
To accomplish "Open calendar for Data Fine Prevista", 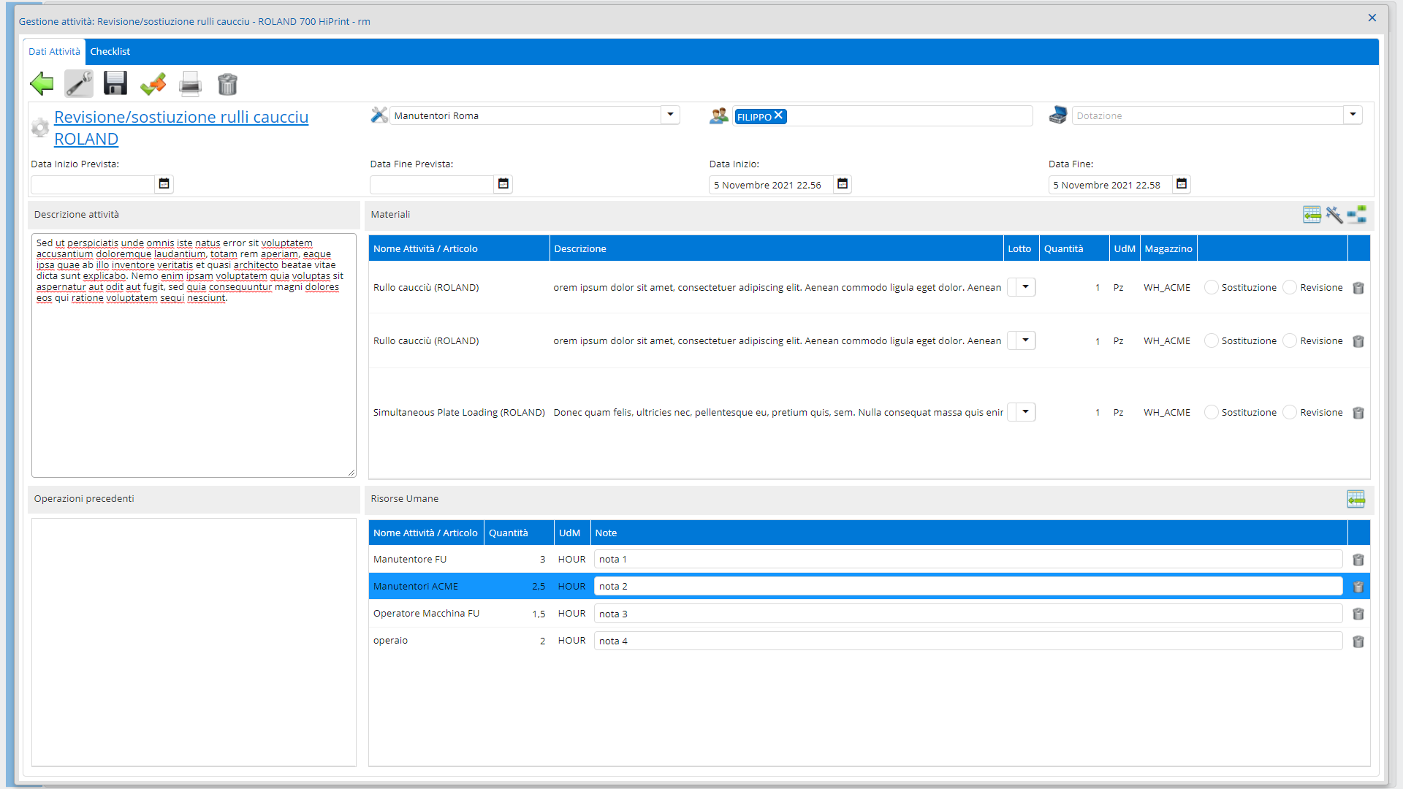I will (x=503, y=184).
